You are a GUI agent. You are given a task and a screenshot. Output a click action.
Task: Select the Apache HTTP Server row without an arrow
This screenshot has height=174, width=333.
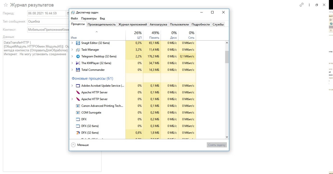coord(94,92)
